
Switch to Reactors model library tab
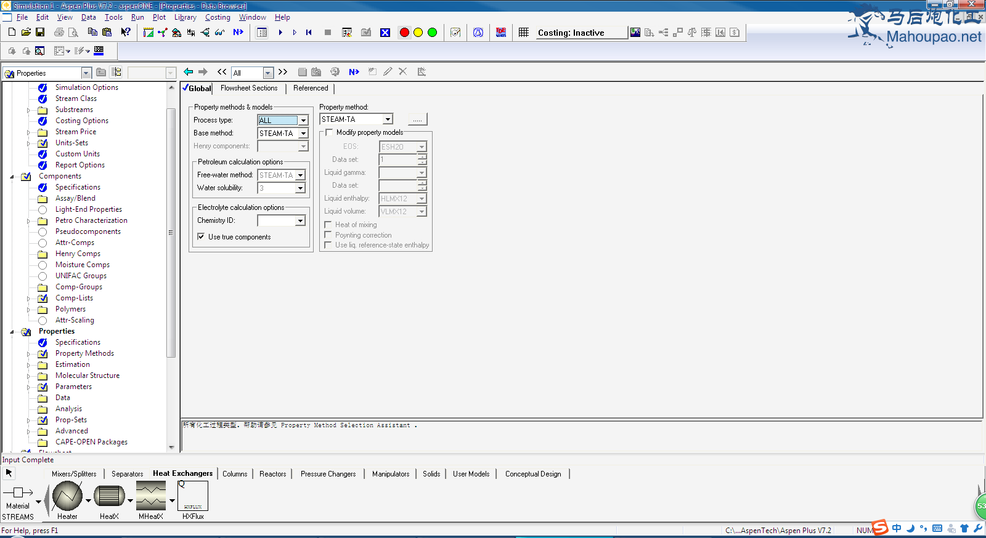click(x=273, y=474)
